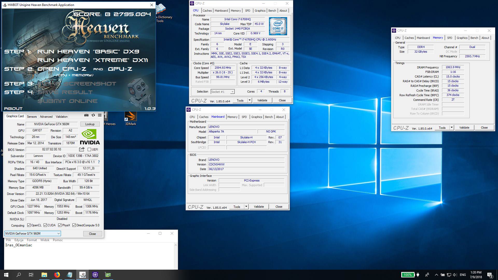Click the Intel Core i7 logo in CPU-Z
This screenshot has height=280, width=498.
pos(278,26)
